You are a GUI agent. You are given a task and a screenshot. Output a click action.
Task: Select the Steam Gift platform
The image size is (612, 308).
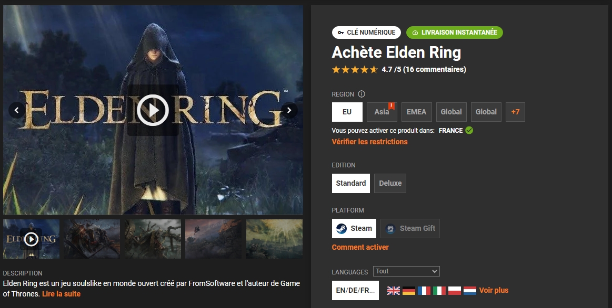click(410, 229)
